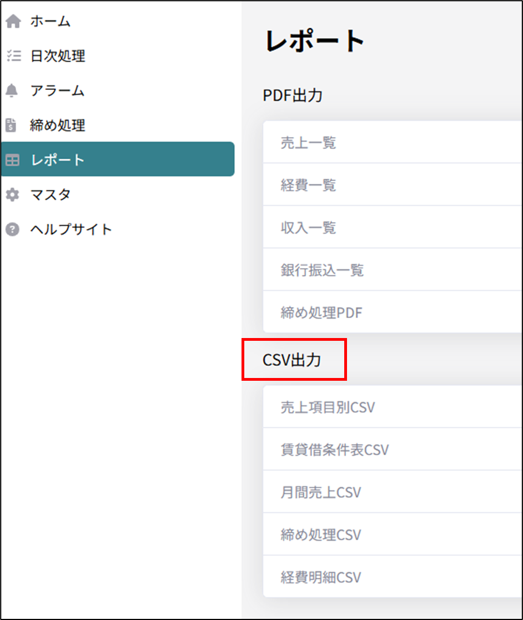Export 売上項目別CSV
This screenshot has height=620, width=523.
(328, 407)
